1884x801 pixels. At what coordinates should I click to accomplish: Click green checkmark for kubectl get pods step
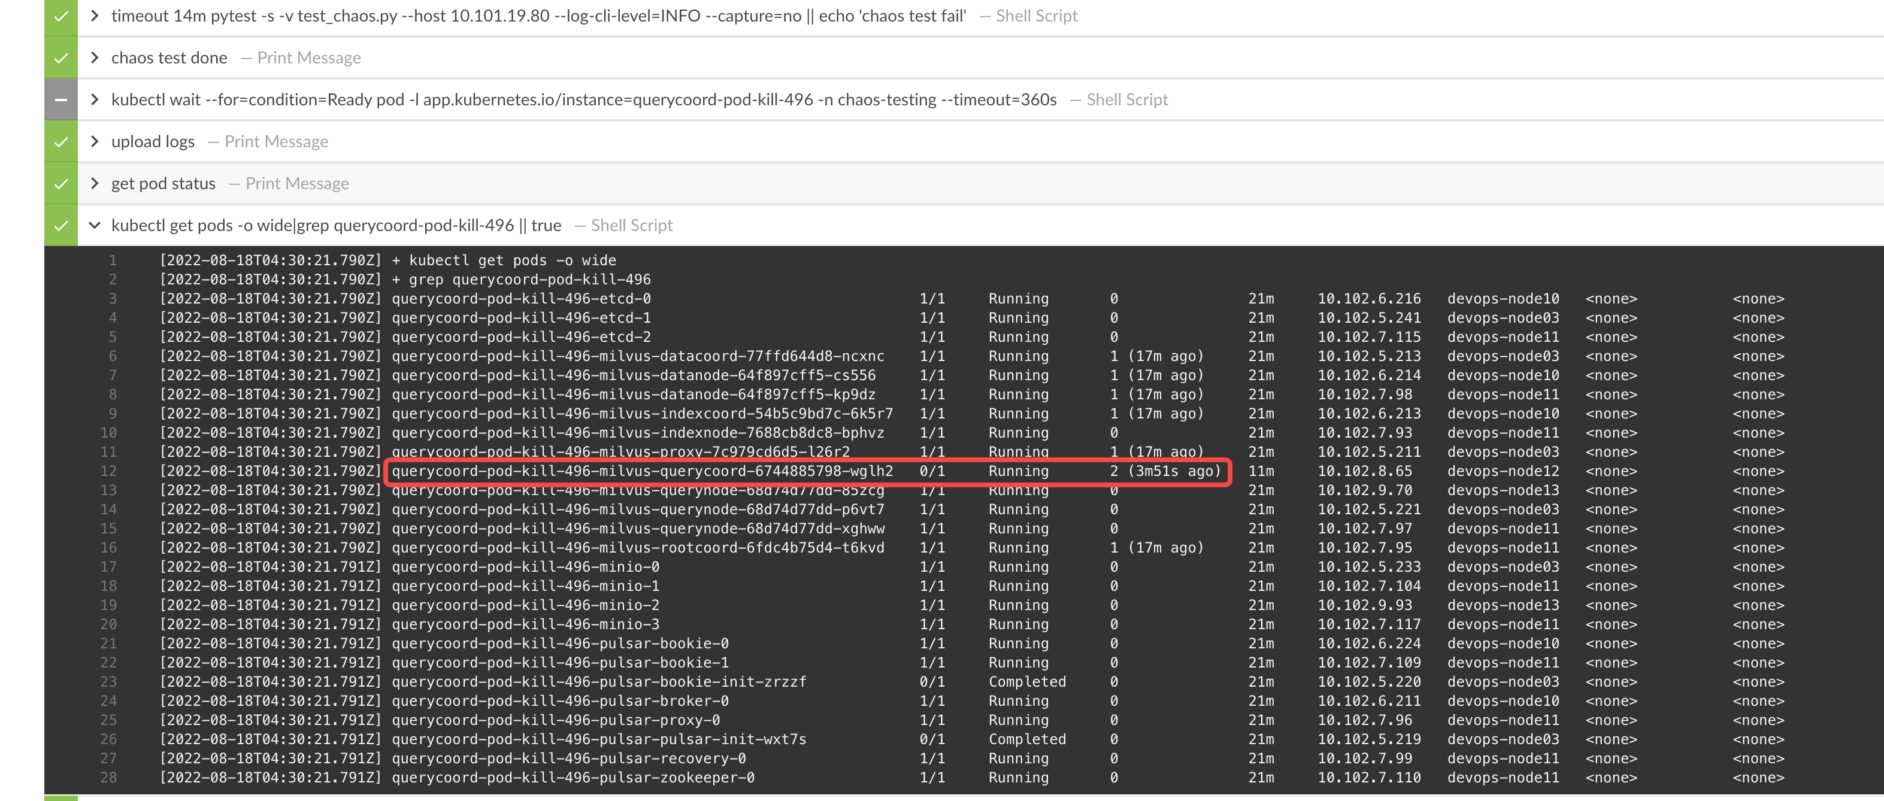[60, 225]
